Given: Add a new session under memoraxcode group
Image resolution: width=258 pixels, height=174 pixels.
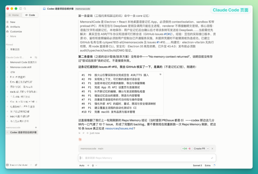Looking at the screenshot, I should [36, 128].
